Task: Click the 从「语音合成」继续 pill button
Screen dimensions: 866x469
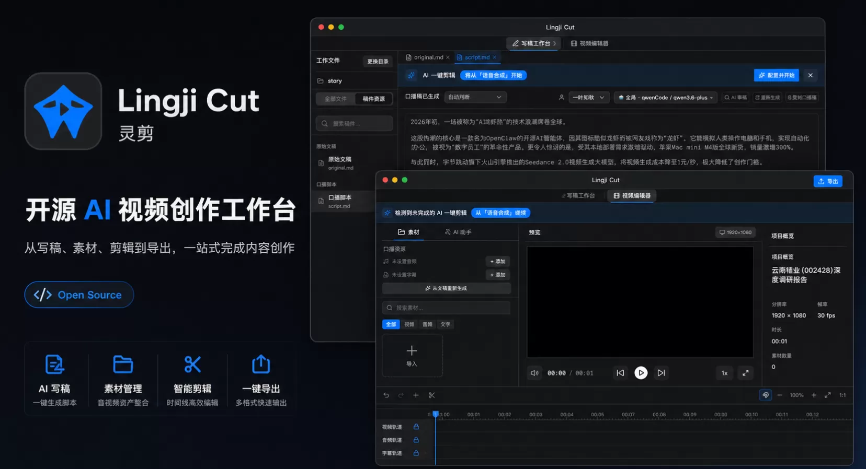Action: pyautogui.click(x=500, y=213)
